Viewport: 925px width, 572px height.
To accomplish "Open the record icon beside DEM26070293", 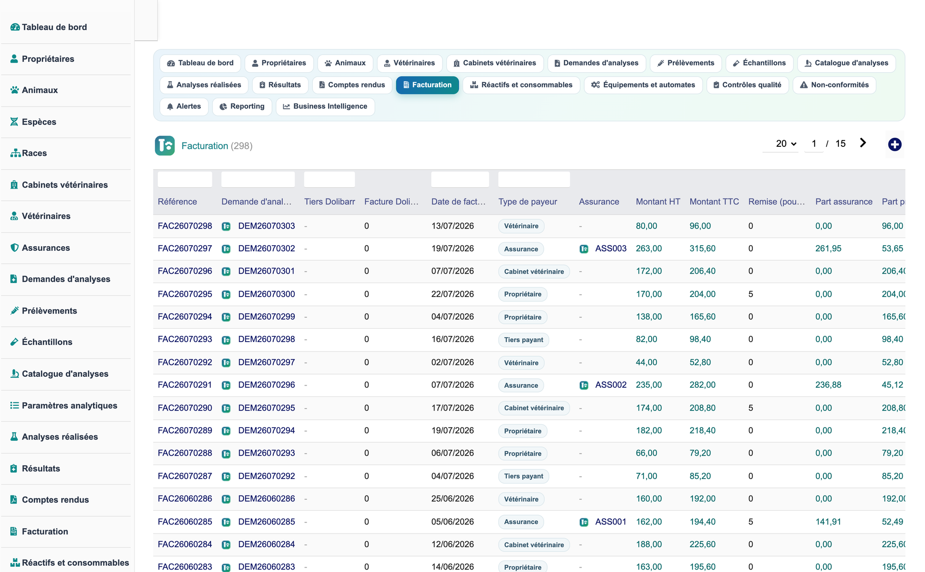I will point(226,454).
